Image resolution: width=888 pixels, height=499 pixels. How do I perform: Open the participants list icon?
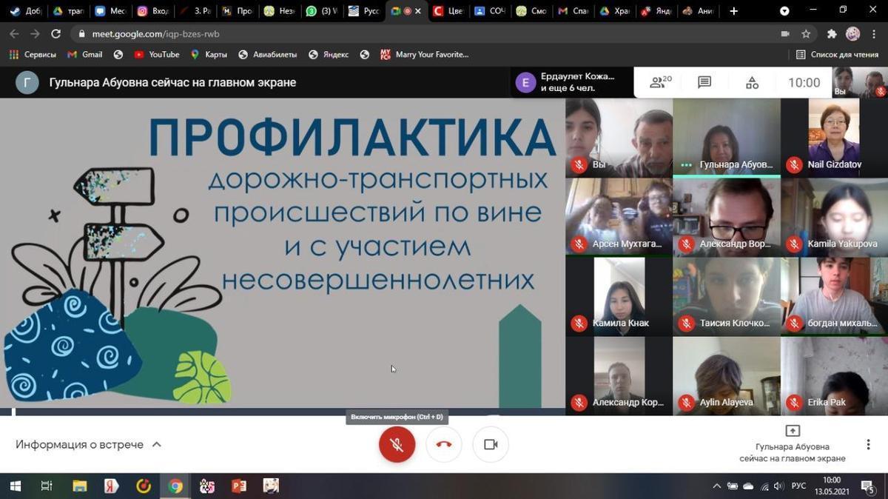pyautogui.click(x=660, y=83)
